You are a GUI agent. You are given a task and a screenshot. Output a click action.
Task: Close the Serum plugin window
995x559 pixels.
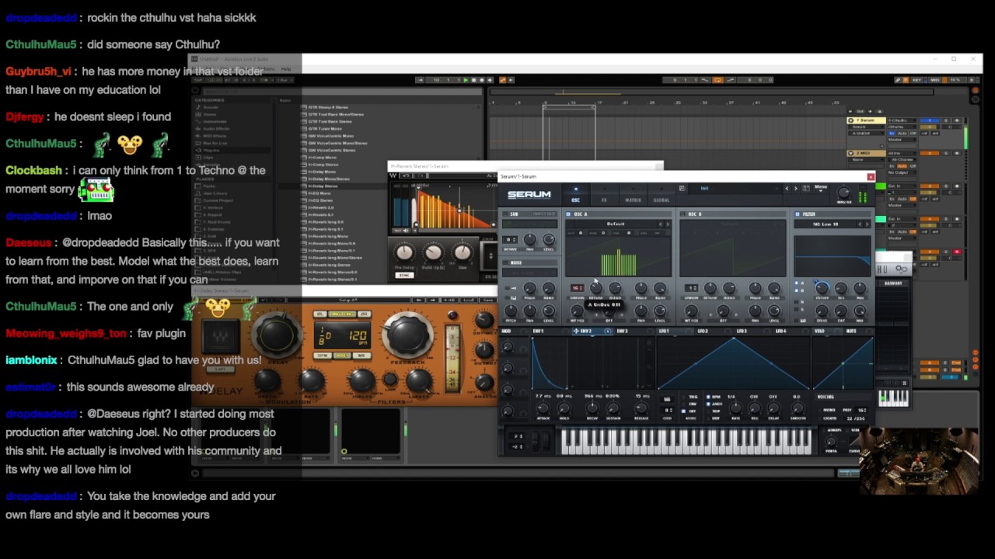(871, 177)
